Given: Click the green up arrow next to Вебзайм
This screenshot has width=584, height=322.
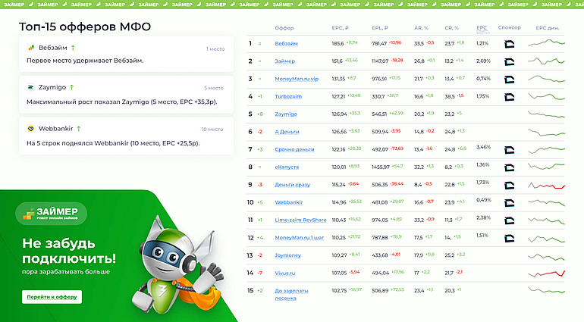Looking at the screenshot, I should click(73, 48).
